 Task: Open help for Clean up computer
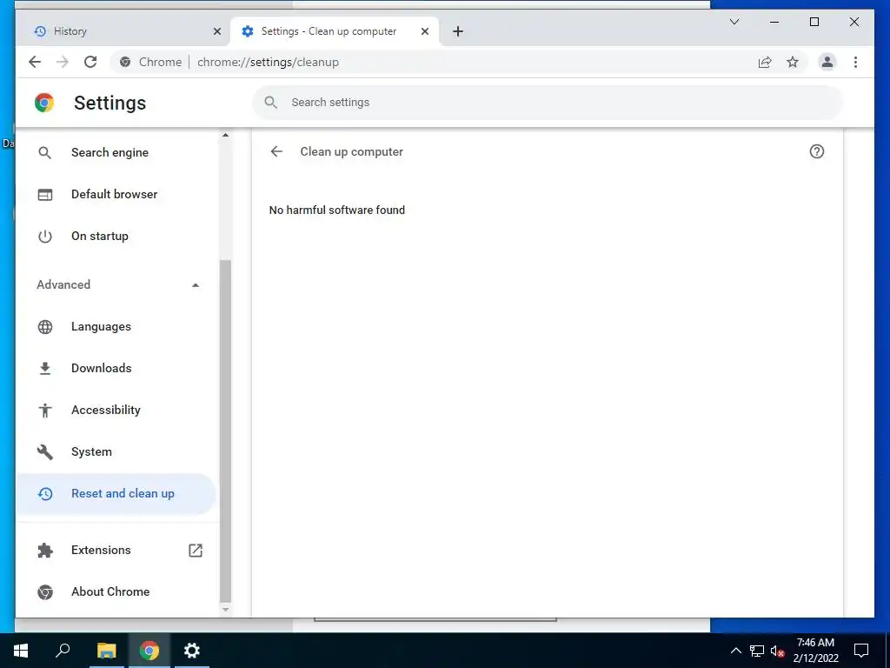[x=816, y=151]
